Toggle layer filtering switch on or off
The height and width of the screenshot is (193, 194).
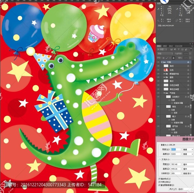[x=191, y=49]
